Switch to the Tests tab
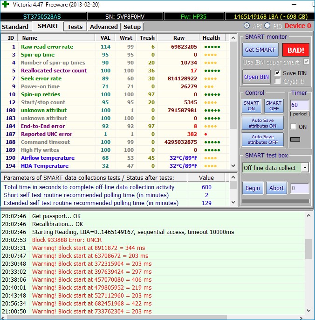Viewport: 315px width, 320px height. 75,27
